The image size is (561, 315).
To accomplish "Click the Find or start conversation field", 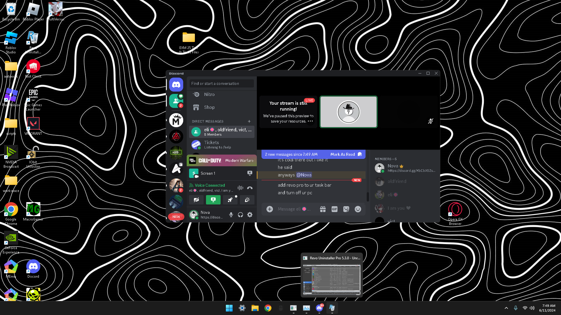I will pyautogui.click(x=221, y=83).
